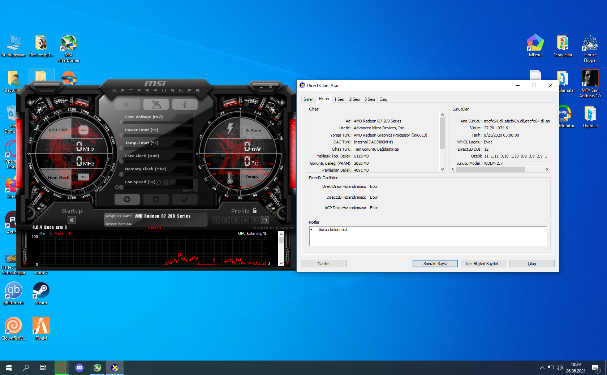Click the Memory Clock slider handle
The height and width of the screenshot is (375, 607).
121,174
